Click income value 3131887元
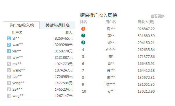The height and width of the screenshot is (106, 175). click(64, 57)
